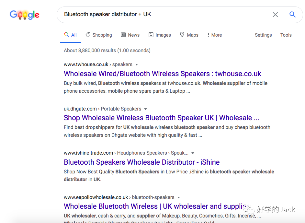Screen dimensions: 305x223
Task: Open Bluetooth Speakers Wholesale Distributor - iShine result
Action: coord(141,162)
